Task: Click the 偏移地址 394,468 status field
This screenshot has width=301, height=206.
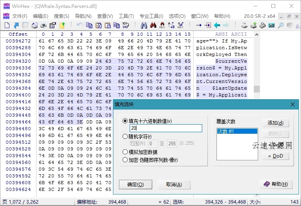Action: coord(102,202)
